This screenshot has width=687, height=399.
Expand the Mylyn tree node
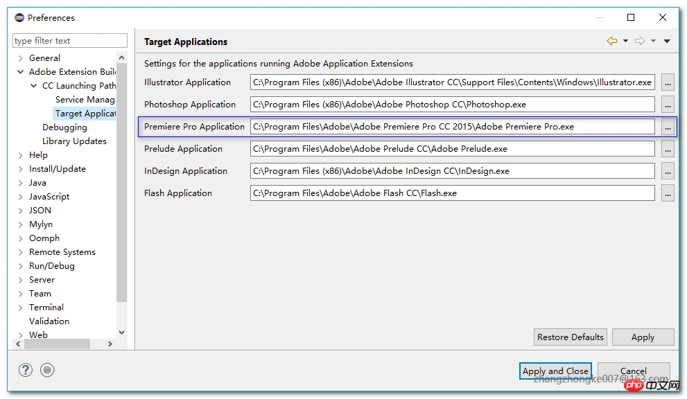(x=20, y=224)
